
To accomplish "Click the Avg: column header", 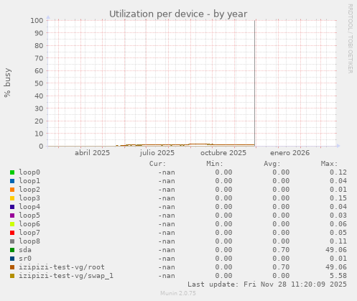I will coord(272,164).
